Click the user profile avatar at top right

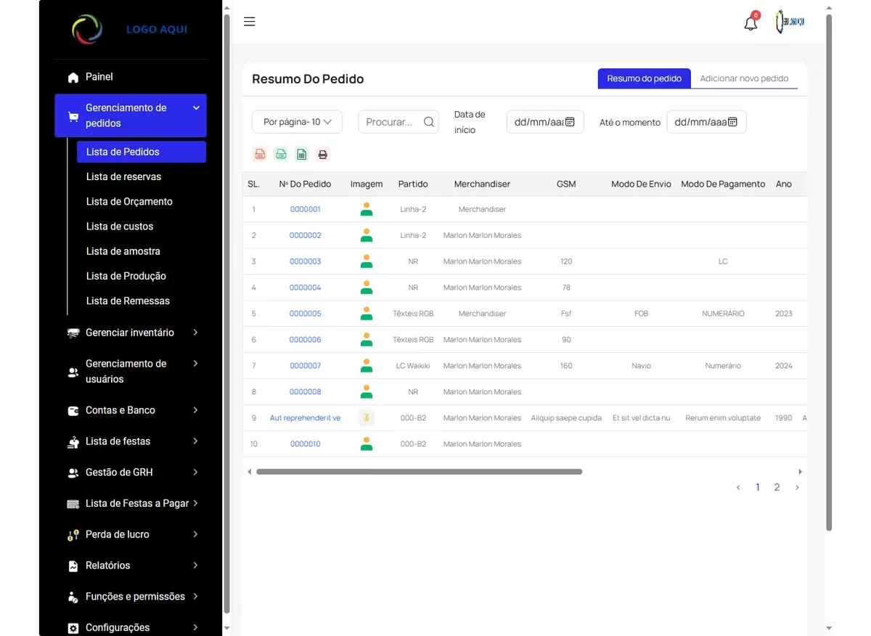click(x=790, y=23)
